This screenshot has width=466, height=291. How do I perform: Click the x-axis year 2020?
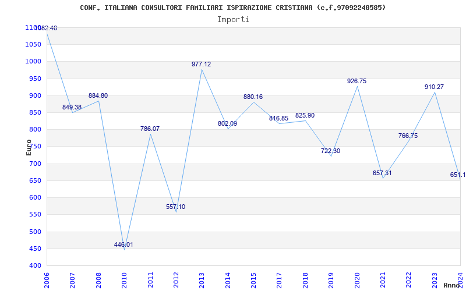pyautogui.click(x=357, y=280)
